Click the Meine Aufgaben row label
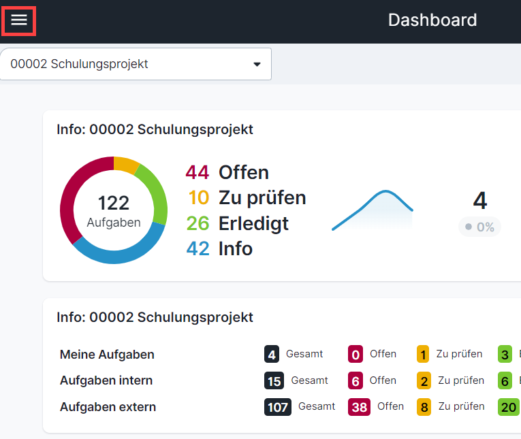Image resolution: width=521 pixels, height=439 pixels. coord(107,355)
